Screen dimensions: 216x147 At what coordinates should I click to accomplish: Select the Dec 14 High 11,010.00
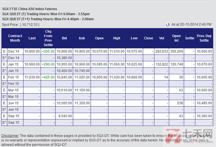[x=117, y=52]
